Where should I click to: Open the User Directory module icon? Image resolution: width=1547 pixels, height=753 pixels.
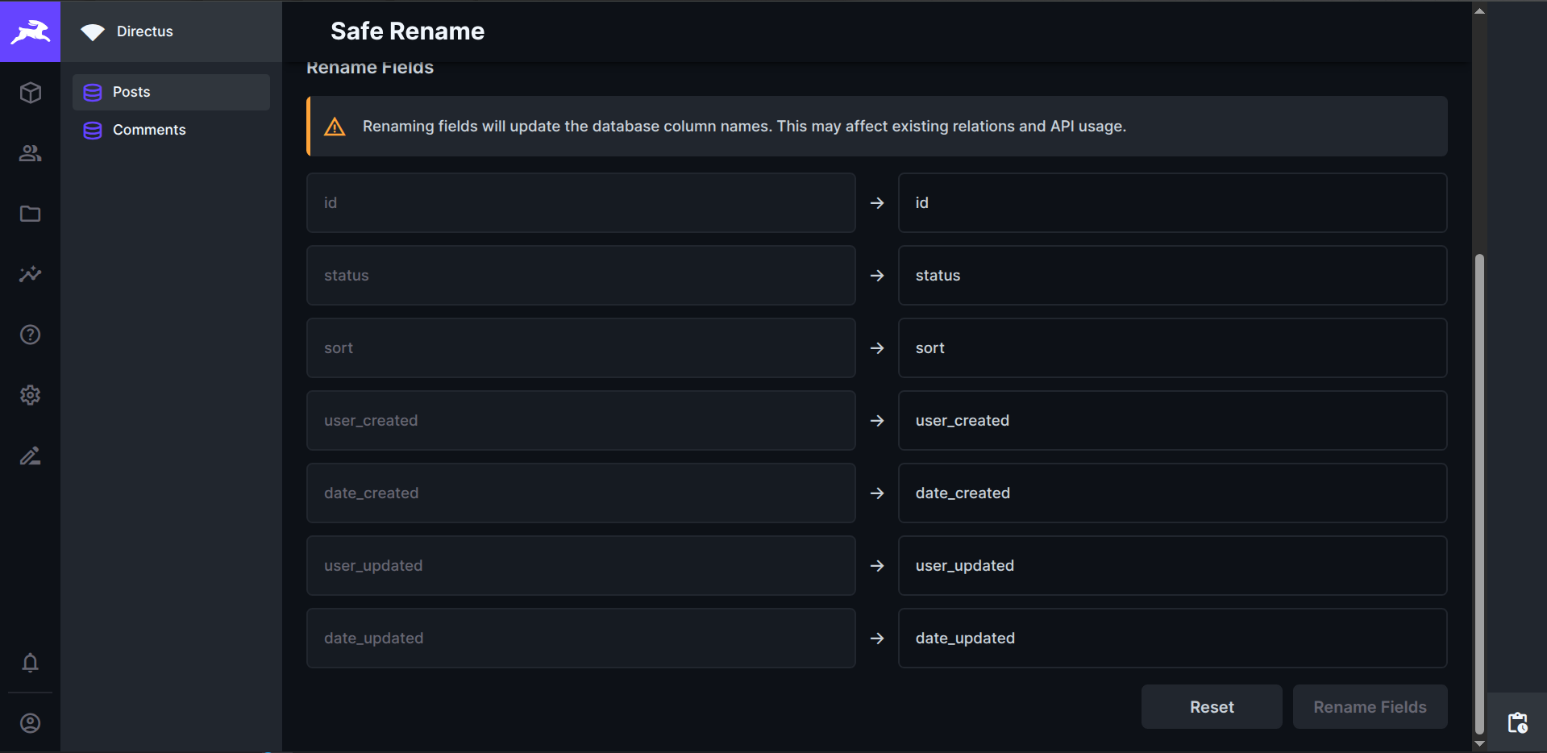pos(30,153)
